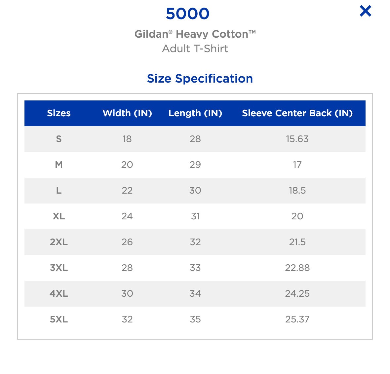This screenshot has height=374, width=390.
Task: Select the 2XL size row label
Action: click(x=59, y=242)
